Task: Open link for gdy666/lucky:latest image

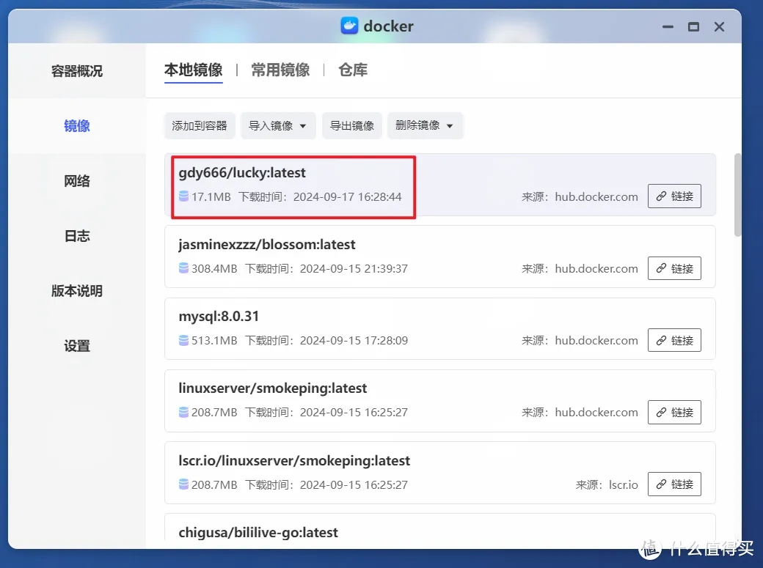Action: coord(674,196)
